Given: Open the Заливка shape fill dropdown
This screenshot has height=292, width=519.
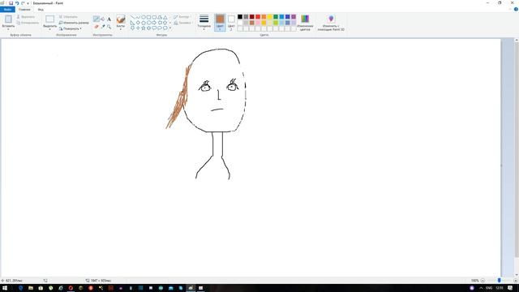Looking at the screenshot, I should [x=182, y=23].
